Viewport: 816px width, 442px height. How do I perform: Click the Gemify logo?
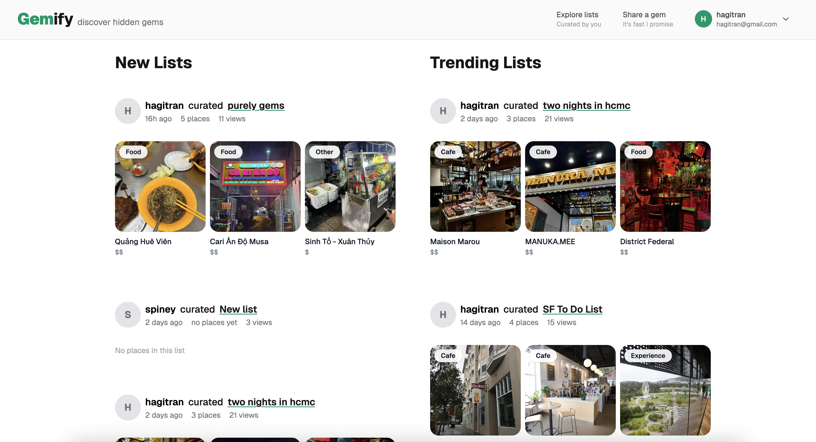45,19
